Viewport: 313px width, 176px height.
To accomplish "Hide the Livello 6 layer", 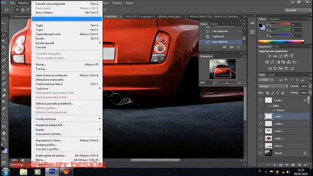I will point(260,124).
